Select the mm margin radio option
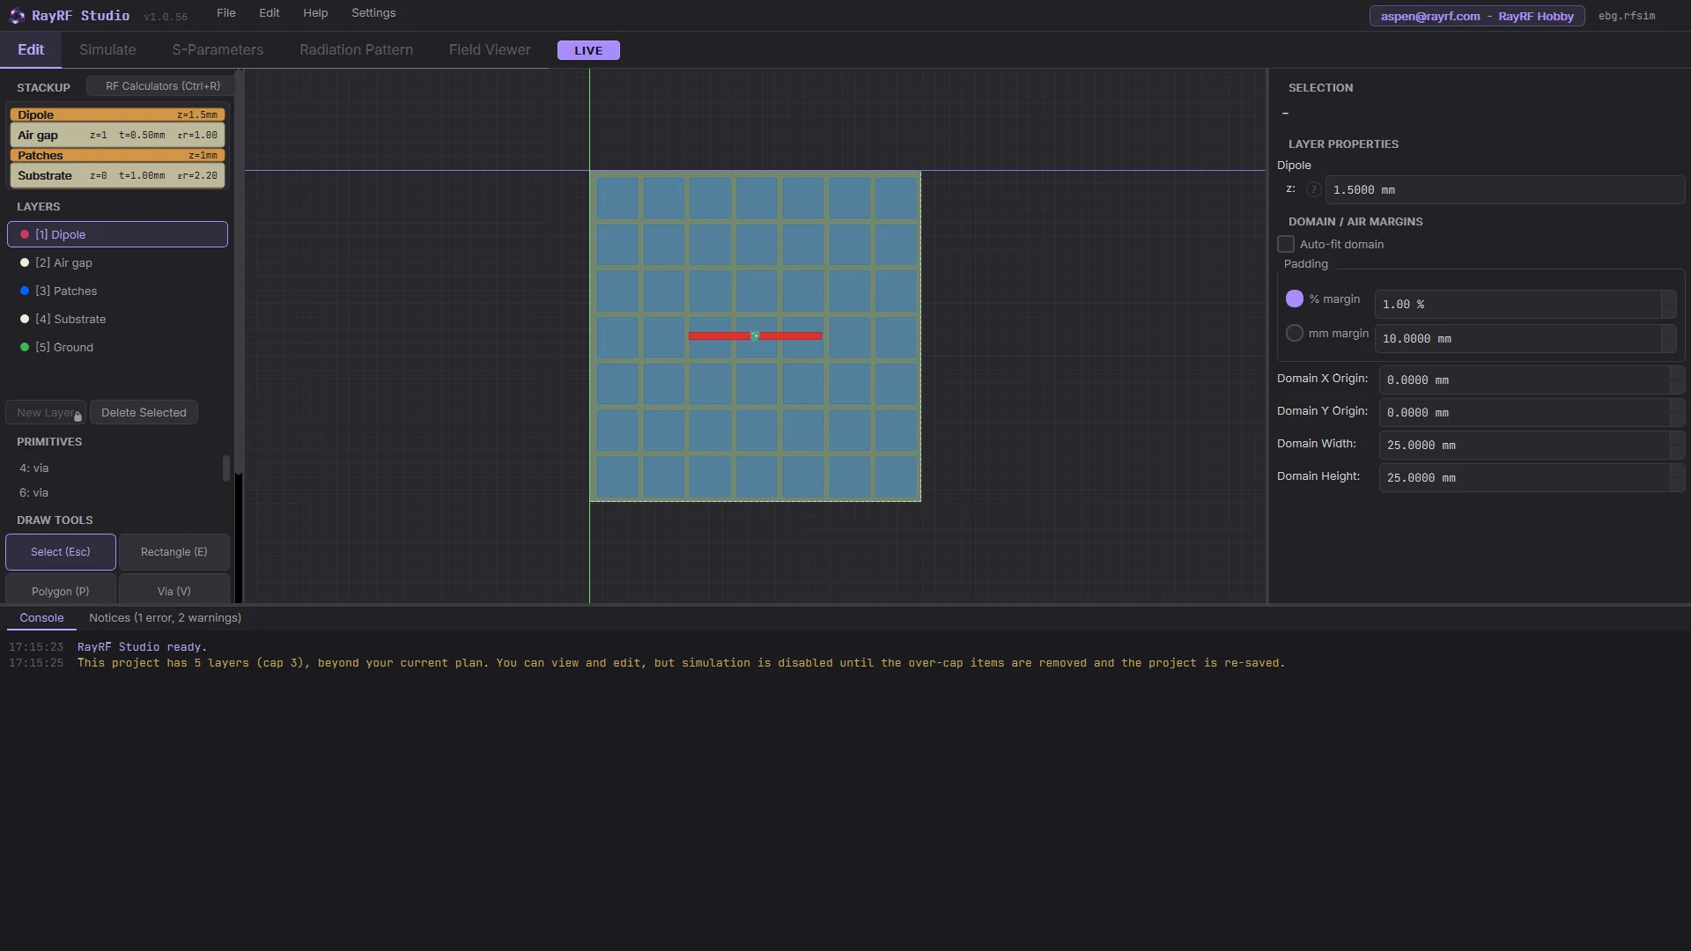 (x=1294, y=333)
